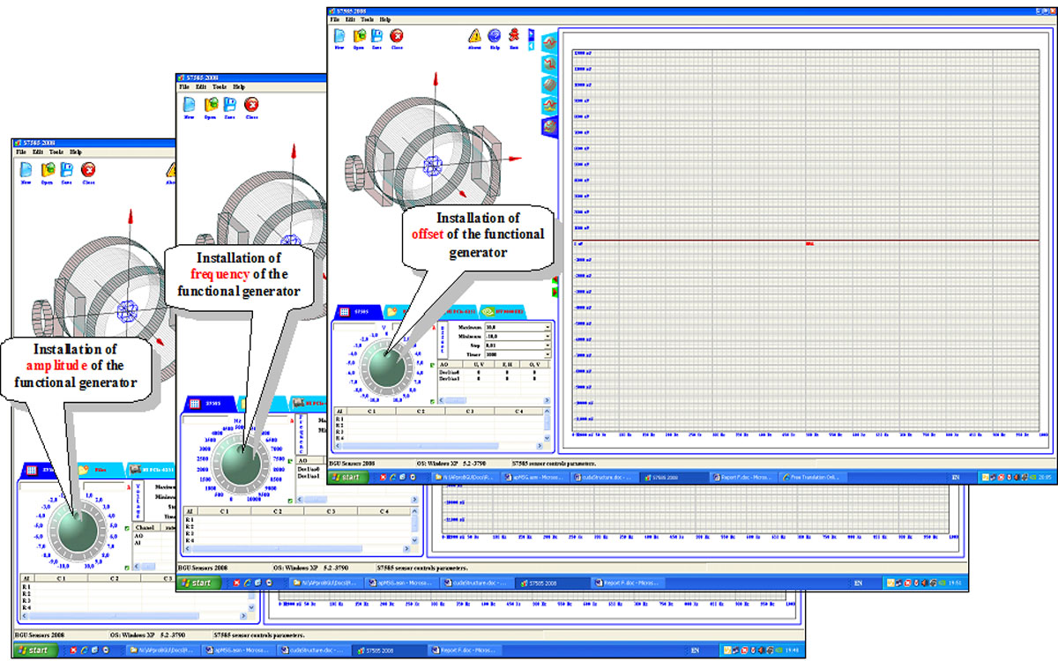This screenshot has height=661, width=1058.
Task: Click the Open icon in the front window
Action: (360, 36)
